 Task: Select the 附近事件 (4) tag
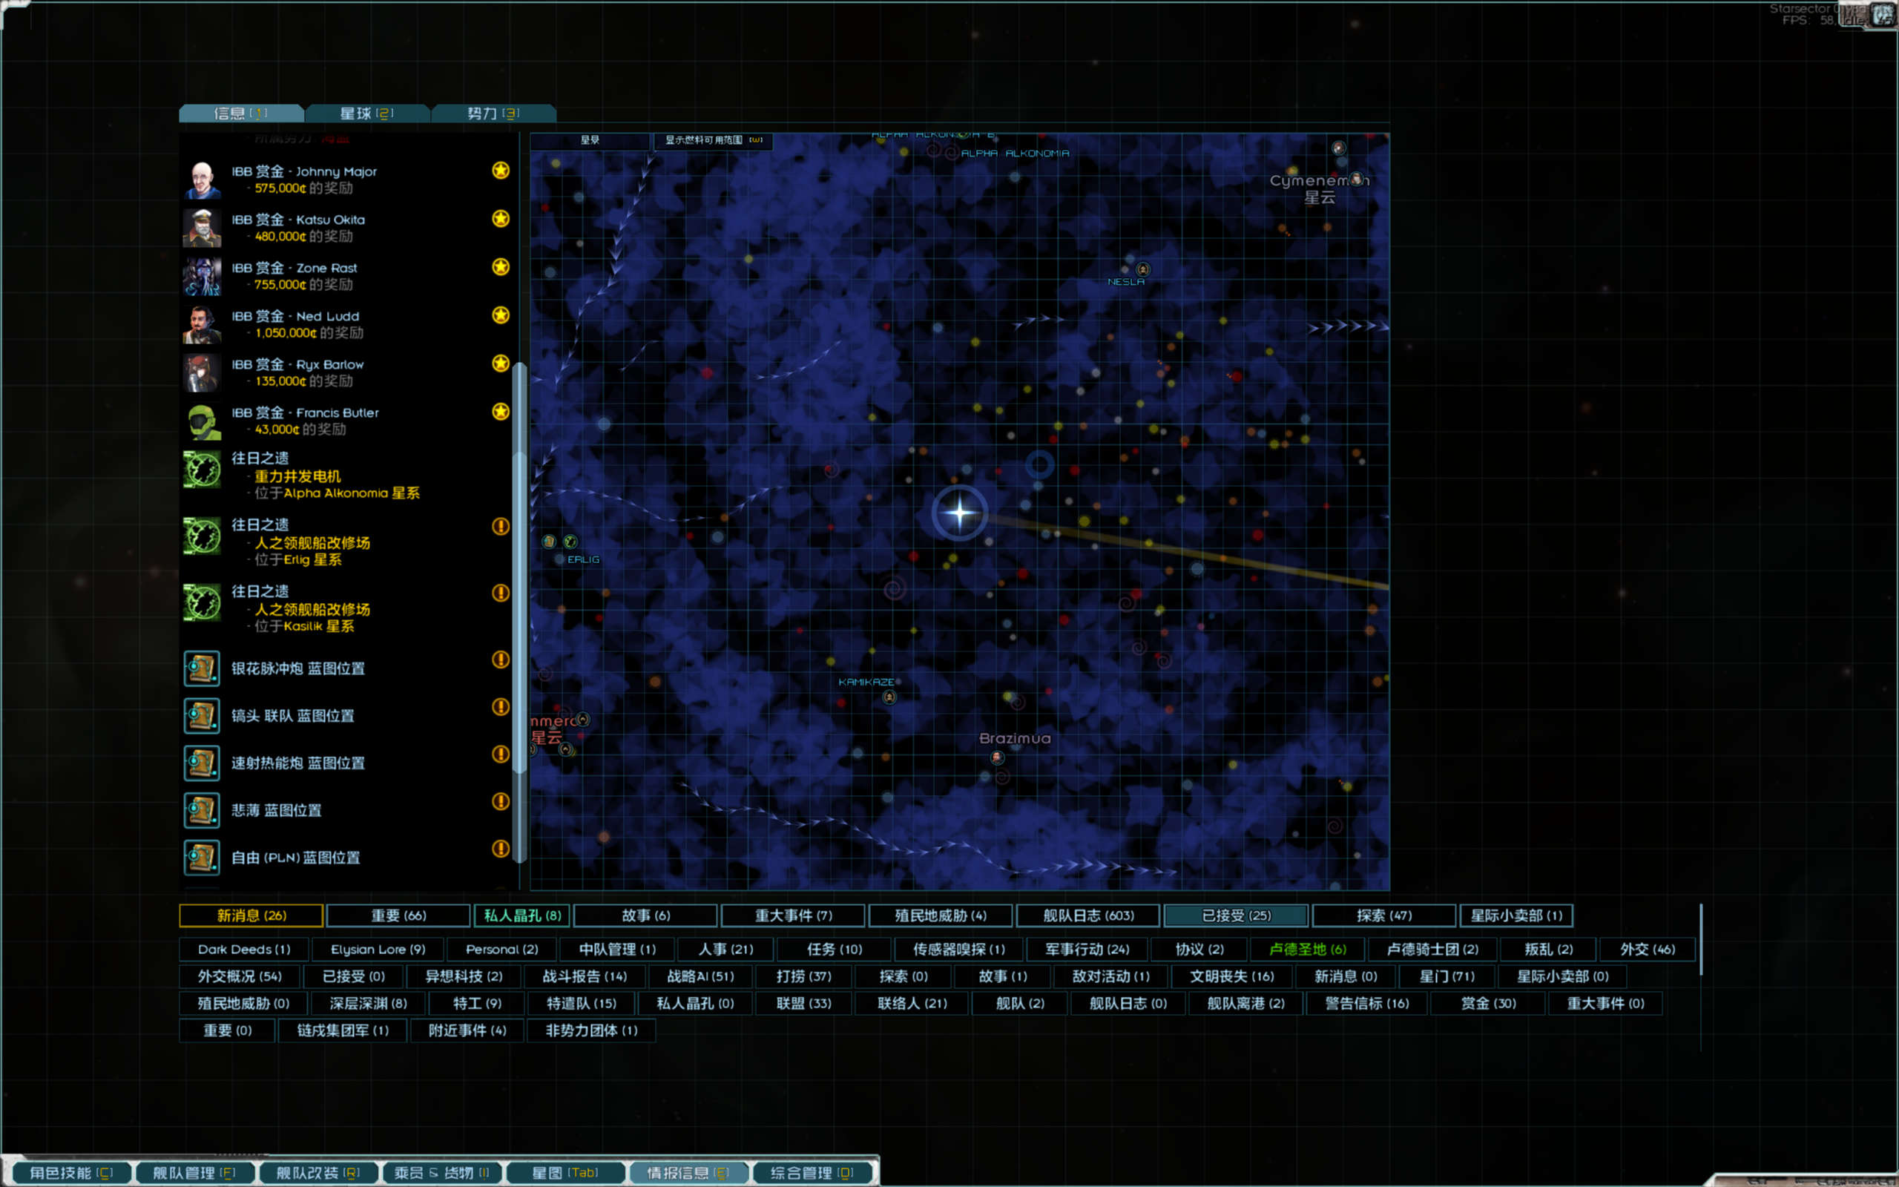click(467, 1030)
